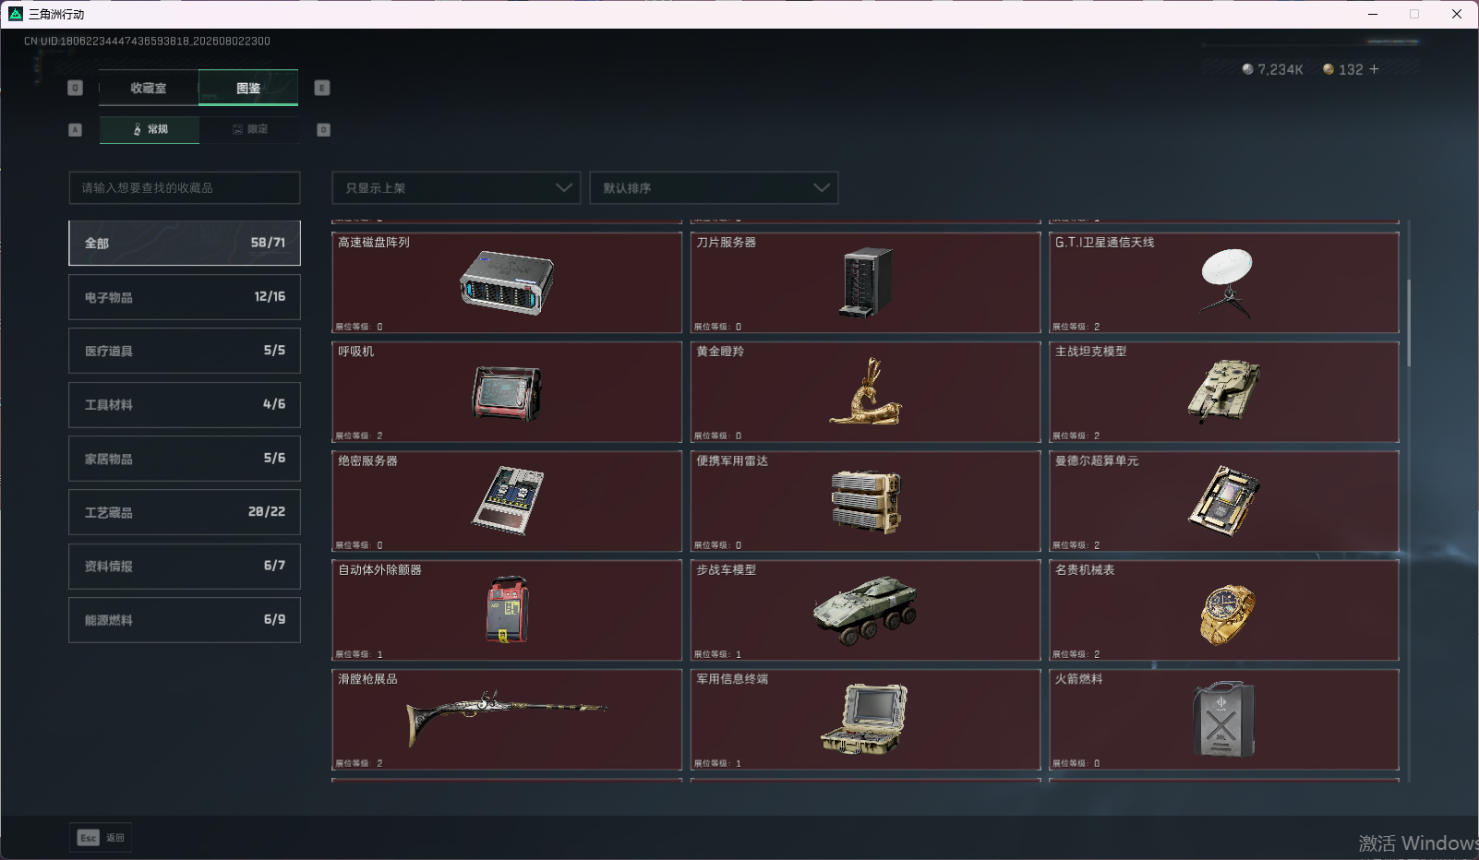This screenshot has width=1479, height=860.
Task: Click the 军用信息终端 terminal icon
Action: click(864, 719)
